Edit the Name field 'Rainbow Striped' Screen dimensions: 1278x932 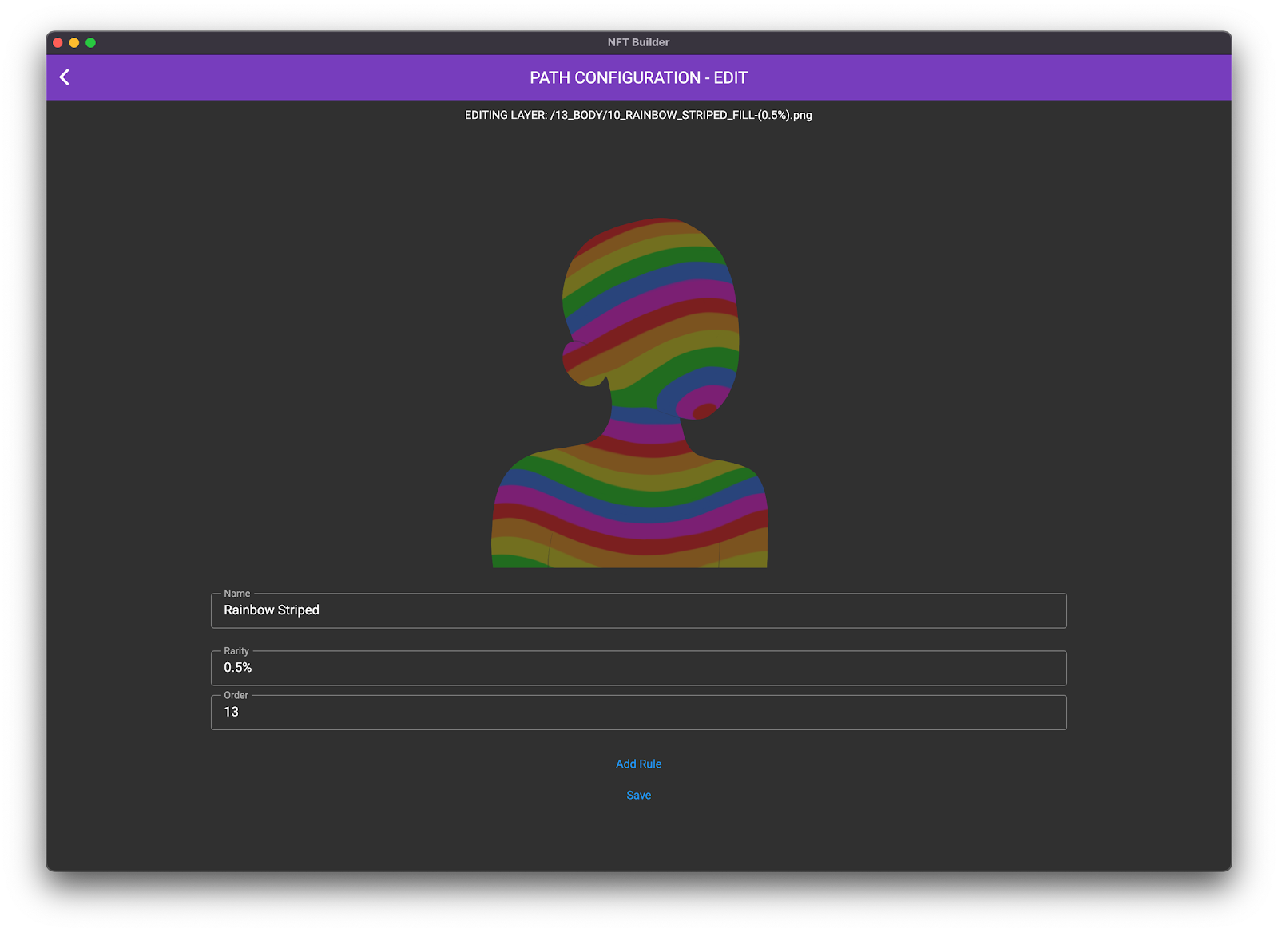click(638, 610)
